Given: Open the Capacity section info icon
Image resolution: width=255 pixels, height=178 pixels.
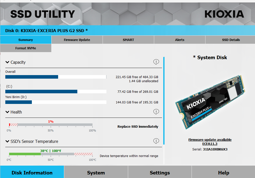Looking at the screenshot, I should click(156, 62).
